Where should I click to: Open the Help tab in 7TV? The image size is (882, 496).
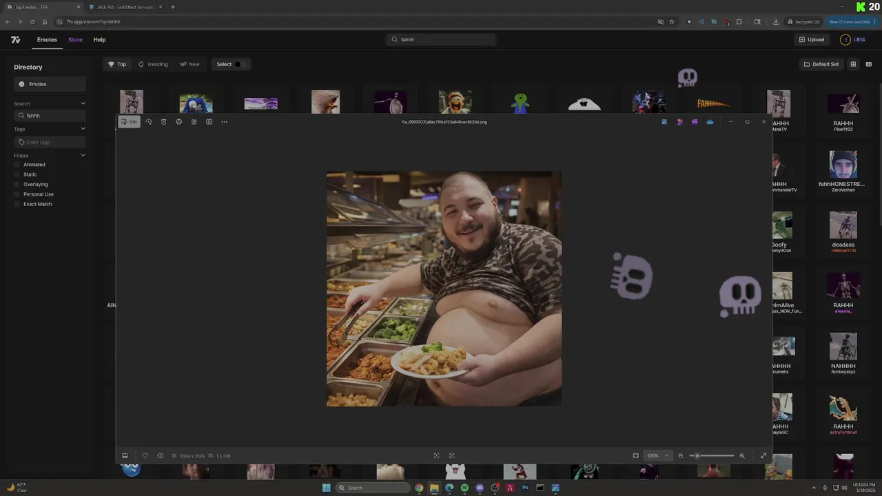pyautogui.click(x=99, y=40)
